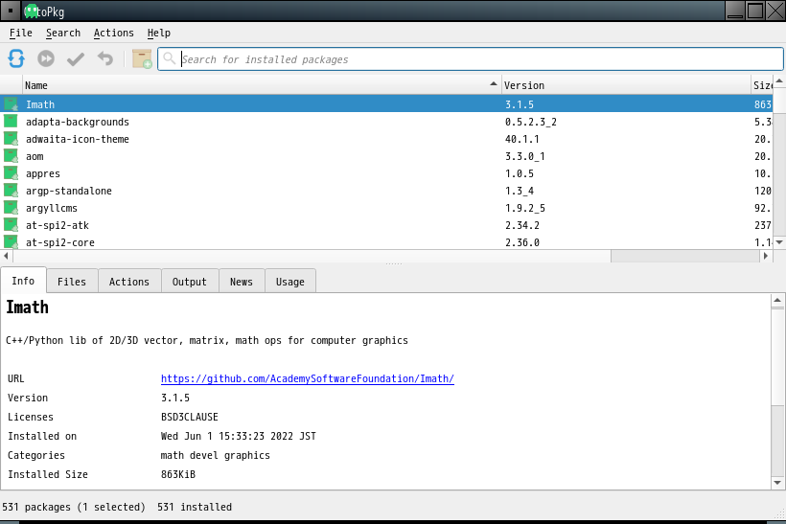Click the magnifier icon in search field

(x=170, y=58)
